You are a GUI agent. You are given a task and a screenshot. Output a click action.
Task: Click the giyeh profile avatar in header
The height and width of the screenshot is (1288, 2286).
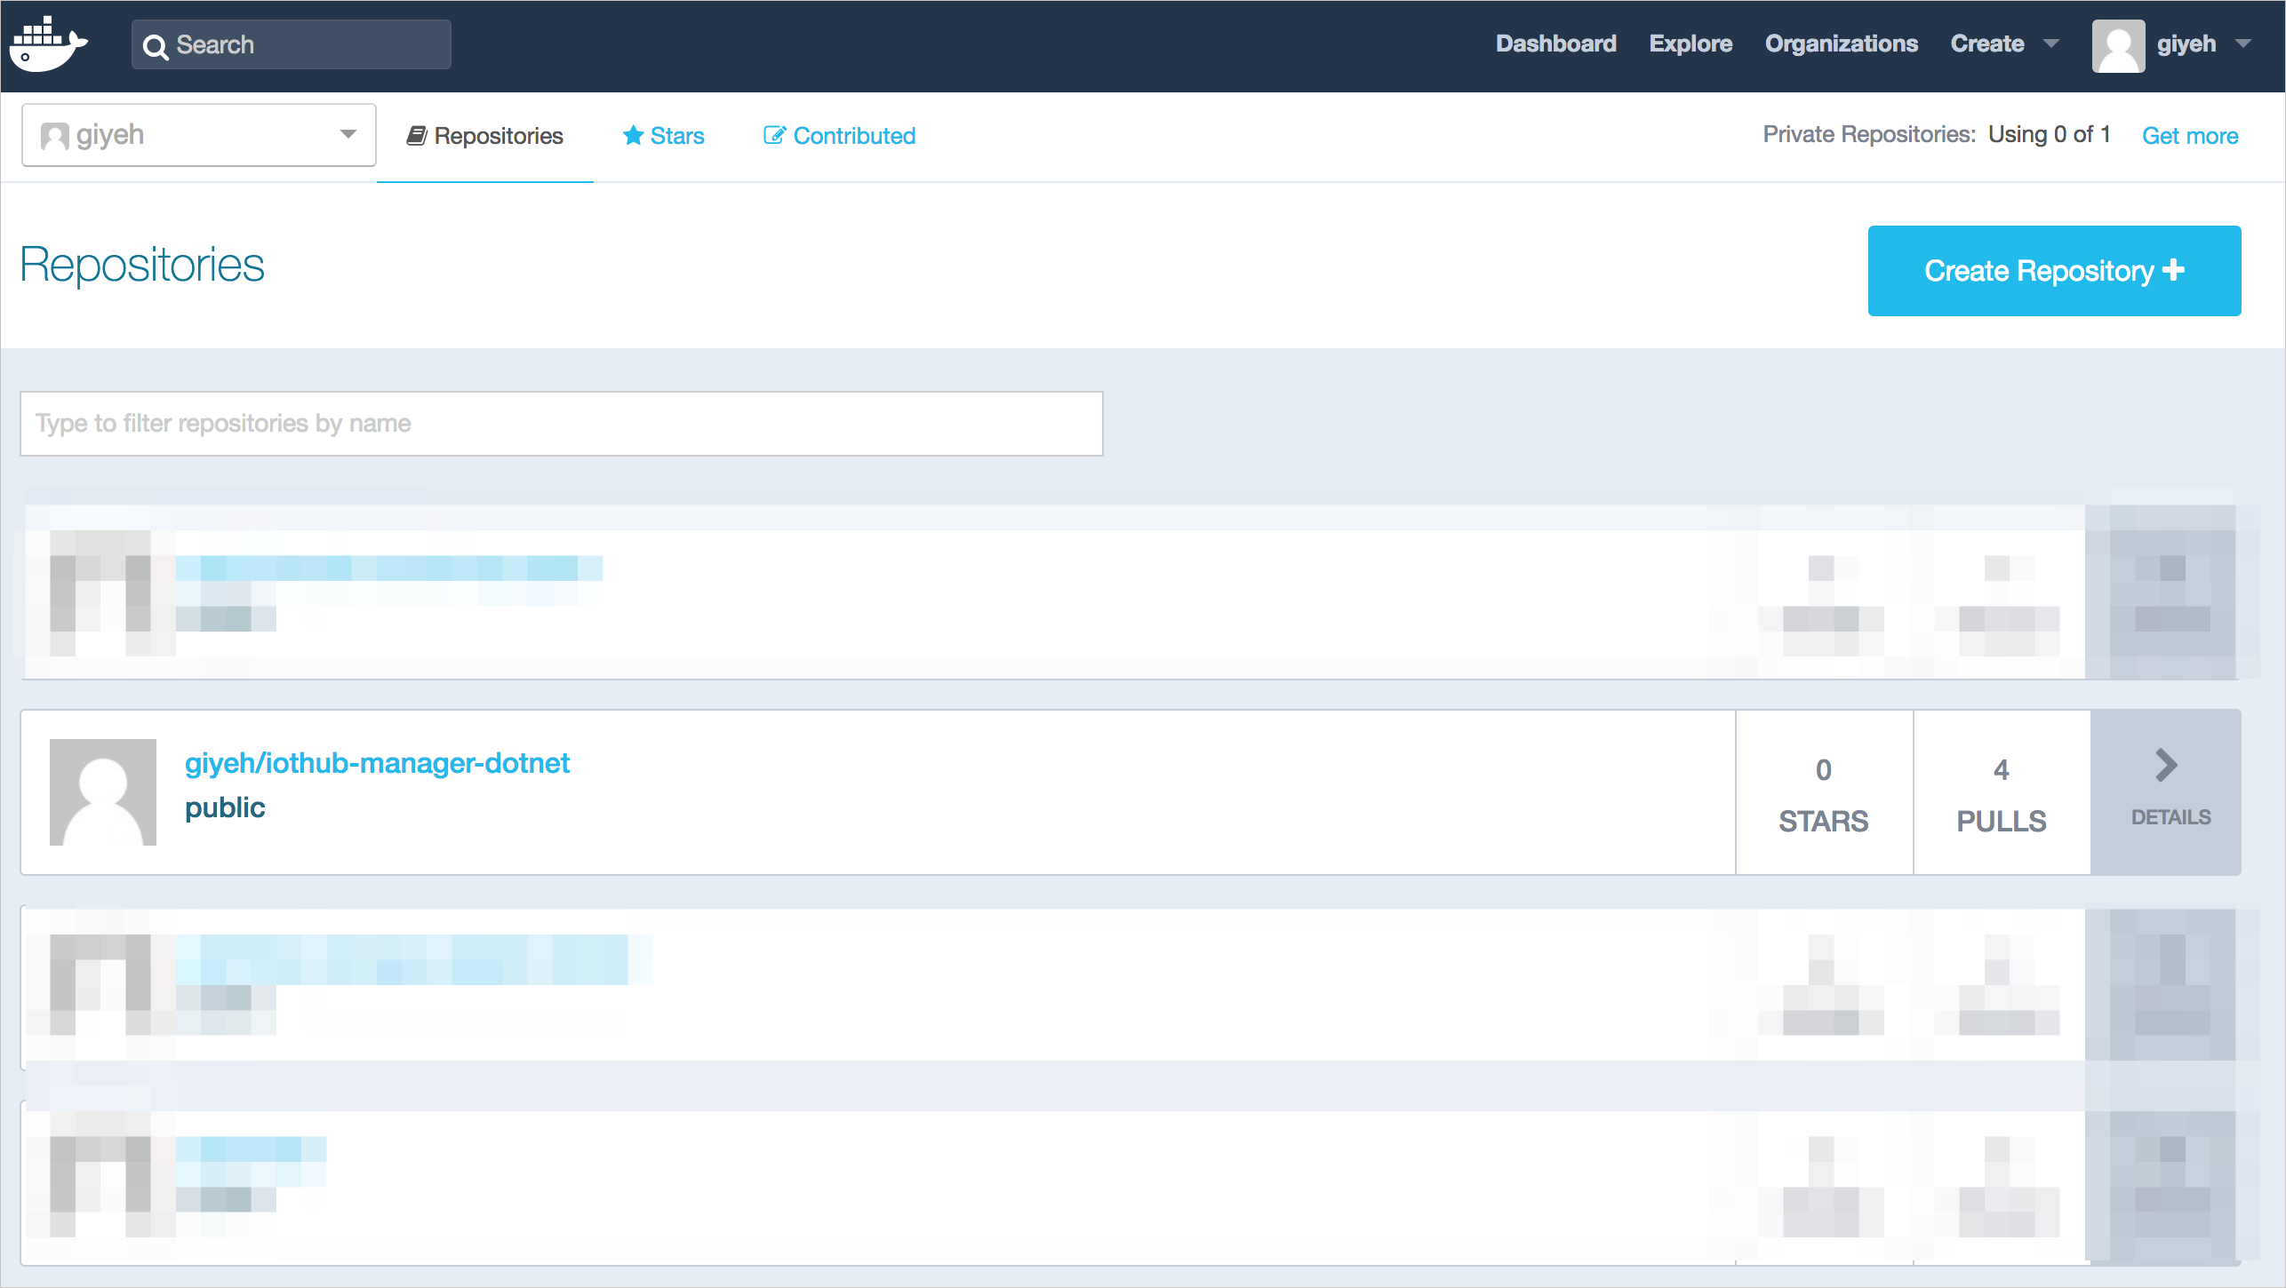[2118, 46]
